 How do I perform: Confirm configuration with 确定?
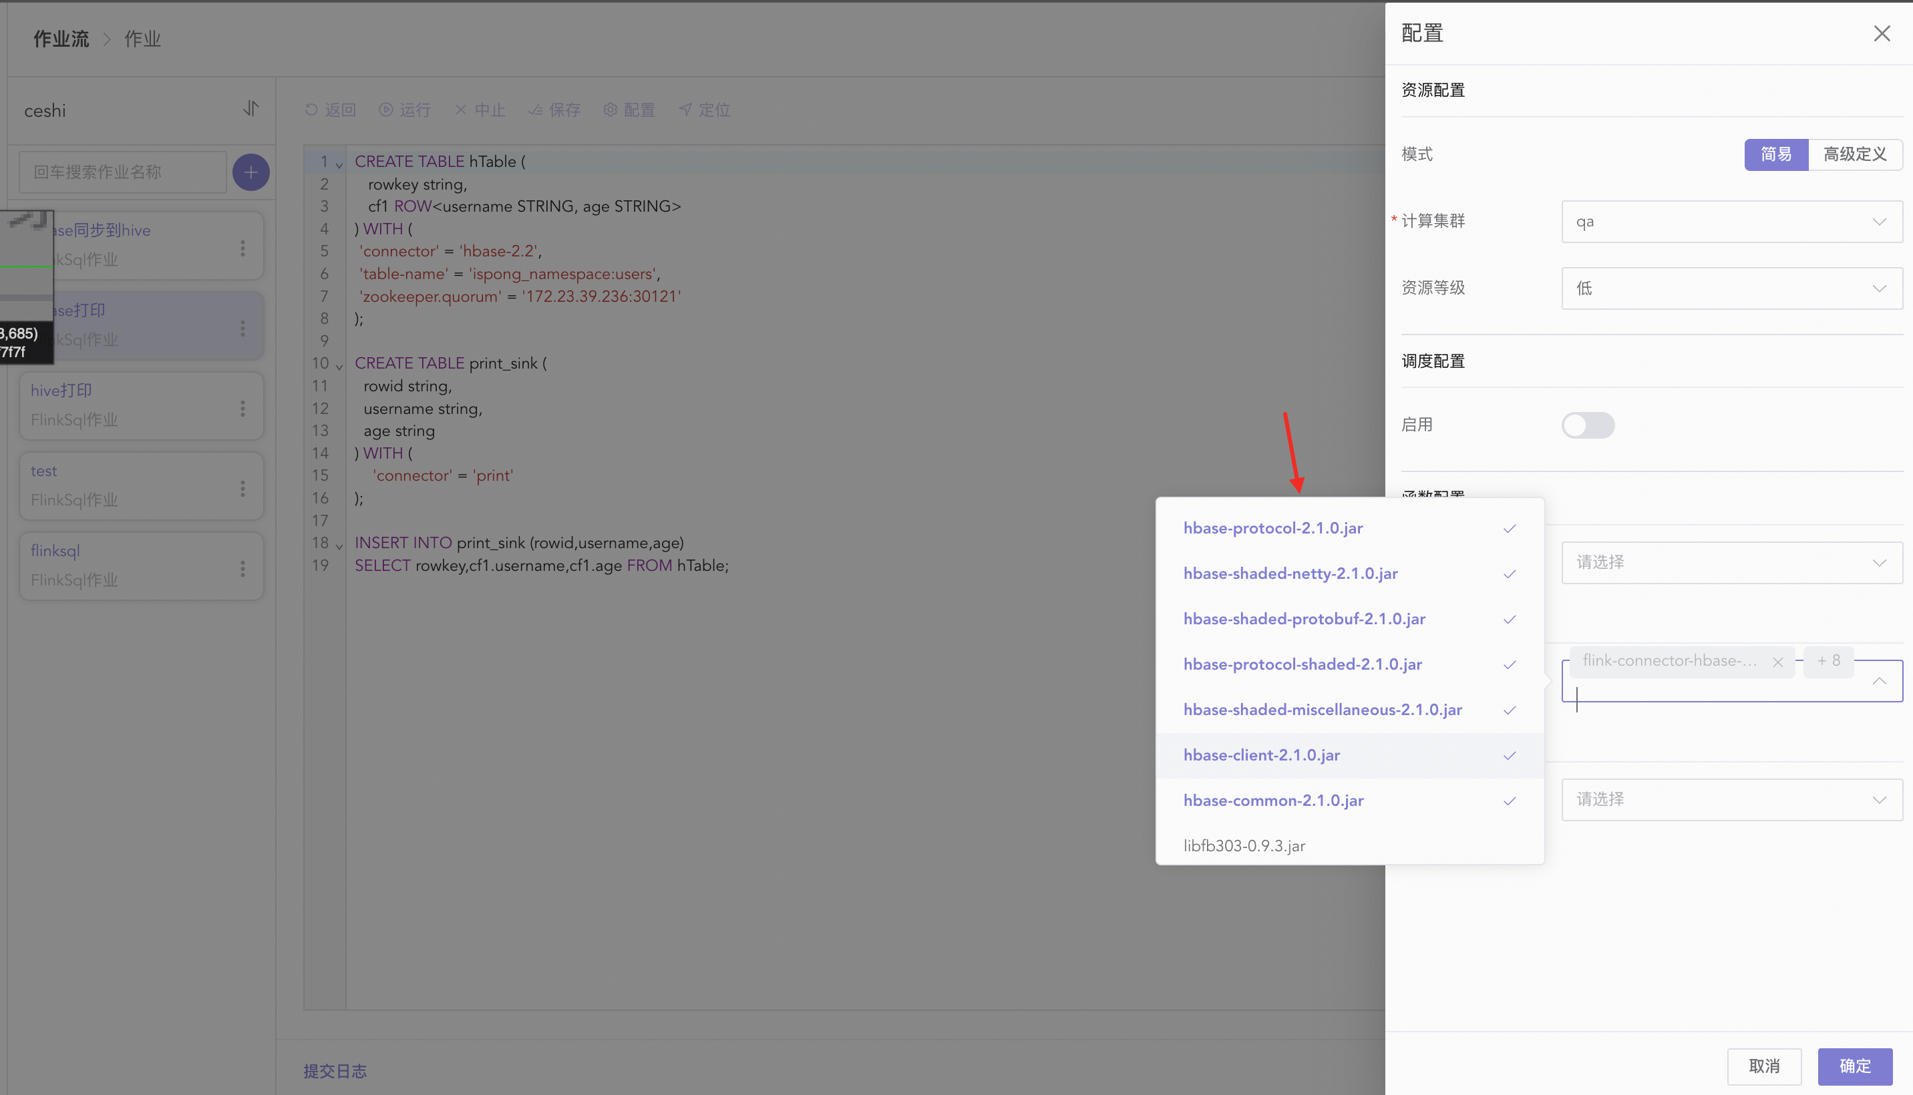pos(1855,1066)
